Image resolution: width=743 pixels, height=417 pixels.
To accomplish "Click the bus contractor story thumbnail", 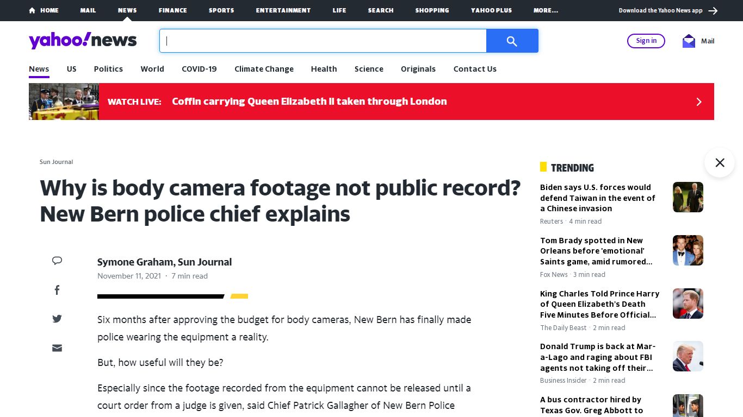I will coord(688,406).
